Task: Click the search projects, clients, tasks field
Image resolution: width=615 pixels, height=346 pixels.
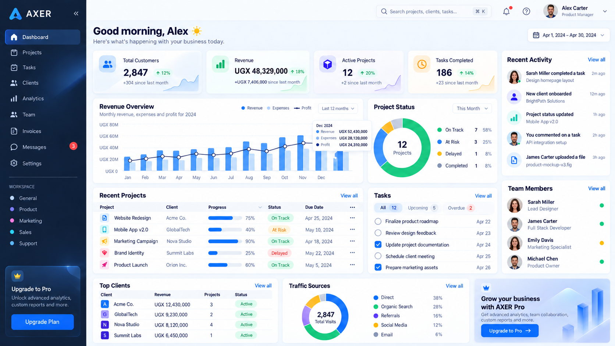Action: 433,11
